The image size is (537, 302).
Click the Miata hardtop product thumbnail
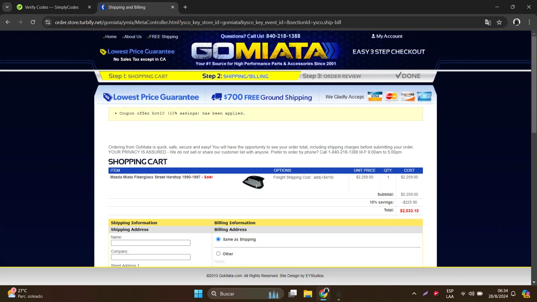(253, 182)
